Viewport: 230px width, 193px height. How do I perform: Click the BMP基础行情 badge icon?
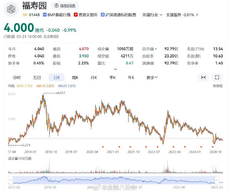point(45,15)
